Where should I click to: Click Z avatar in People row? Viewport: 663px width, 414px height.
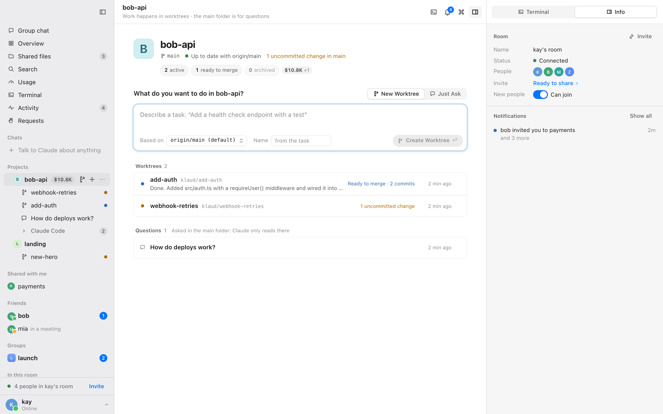(570, 72)
